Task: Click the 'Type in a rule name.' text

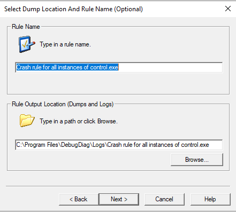Action: pyautogui.click(x=65, y=44)
